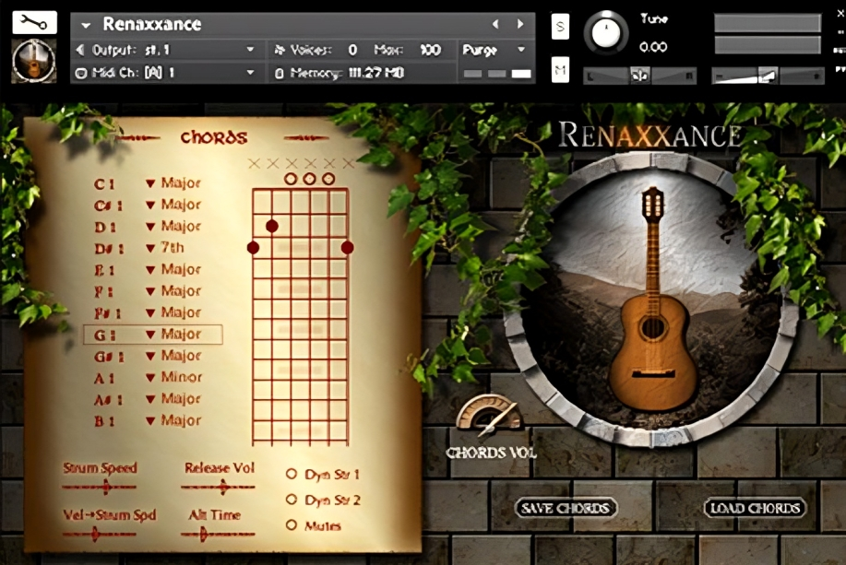The image size is (846, 565).
Task: Open the wrench instrument edit icon
Action: coord(34,23)
